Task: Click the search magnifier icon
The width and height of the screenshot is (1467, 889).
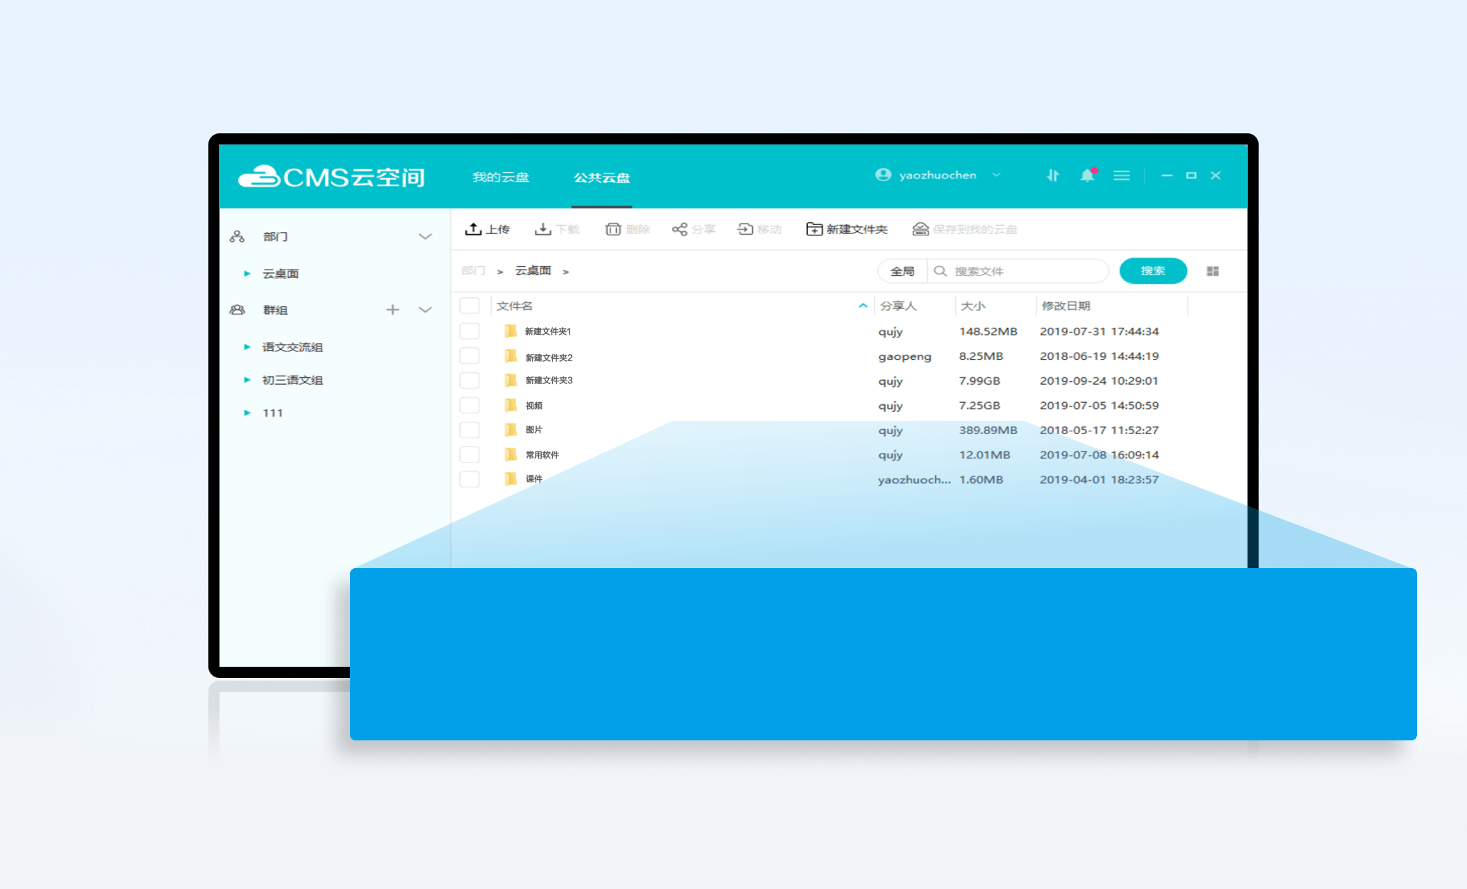Action: 940,271
